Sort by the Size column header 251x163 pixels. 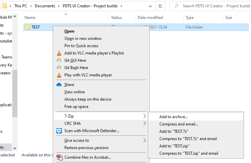229,18
